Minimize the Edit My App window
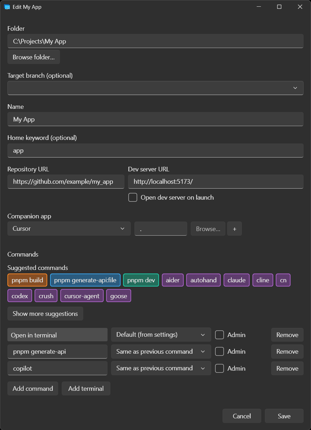 click(258, 7)
